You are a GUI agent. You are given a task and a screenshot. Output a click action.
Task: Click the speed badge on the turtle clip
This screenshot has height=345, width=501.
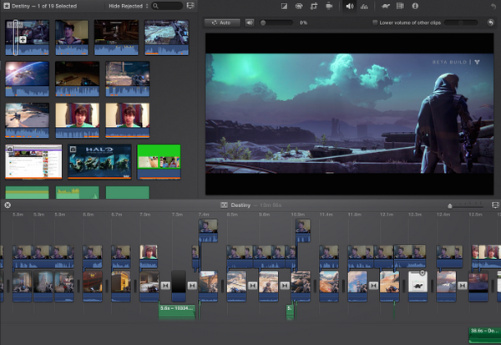tap(423, 273)
